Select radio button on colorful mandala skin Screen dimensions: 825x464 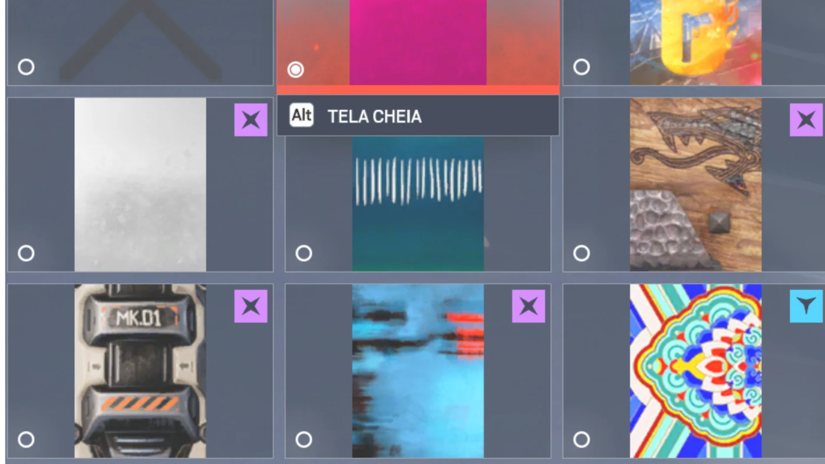point(582,439)
